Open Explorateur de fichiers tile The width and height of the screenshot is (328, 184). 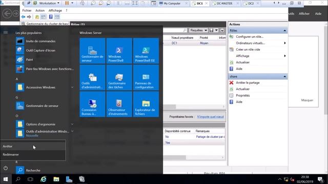(146, 104)
